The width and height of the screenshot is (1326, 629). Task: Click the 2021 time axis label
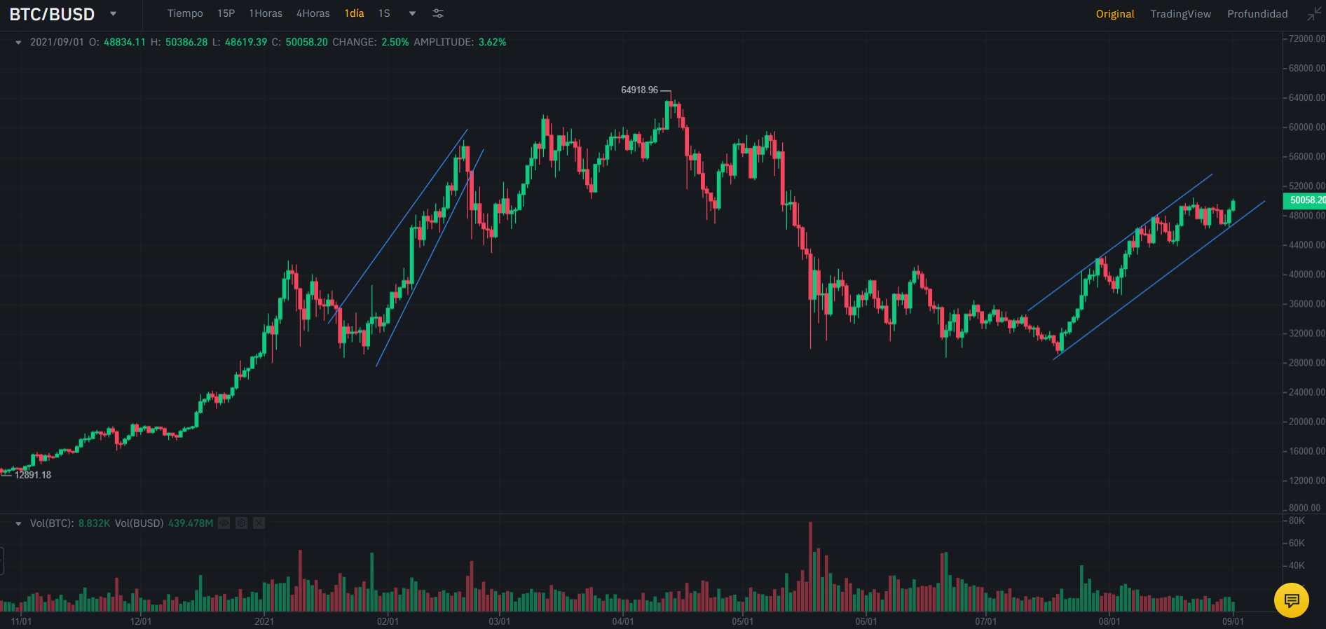264,621
